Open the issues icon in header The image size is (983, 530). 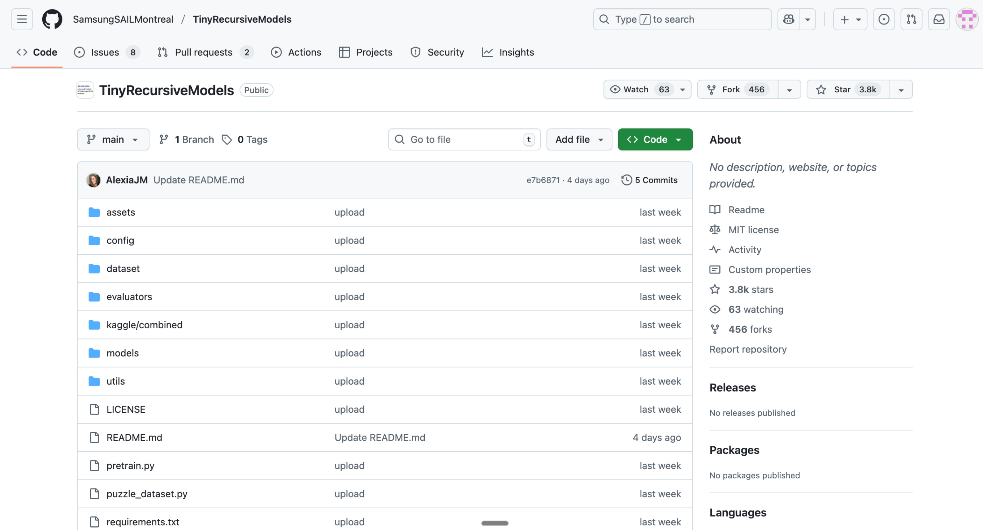click(884, 19)
